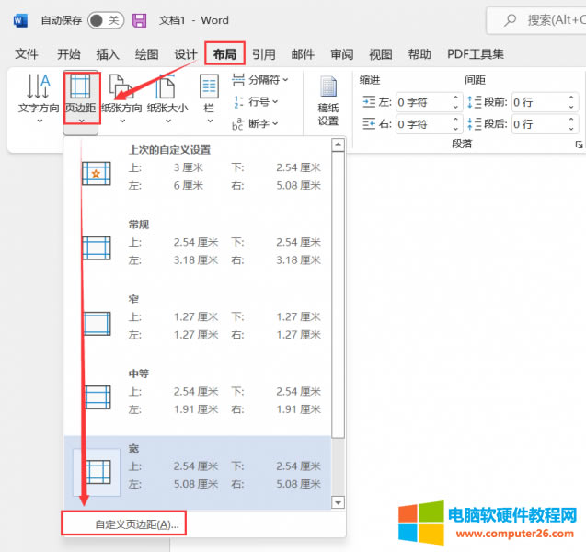The image size is (586, 552).
Task: Click the Save disk icon in title bar
Action: pyautogui.click(x=140, y=20)
